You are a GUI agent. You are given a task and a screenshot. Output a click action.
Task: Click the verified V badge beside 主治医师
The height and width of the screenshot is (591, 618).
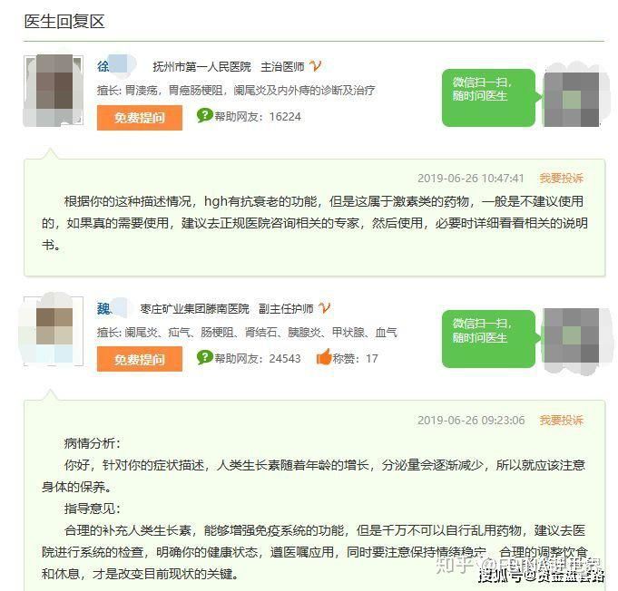click(x=315, y=66)
